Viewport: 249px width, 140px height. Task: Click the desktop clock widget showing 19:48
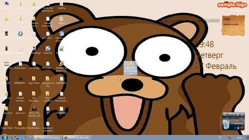click(x=205, y=44)
